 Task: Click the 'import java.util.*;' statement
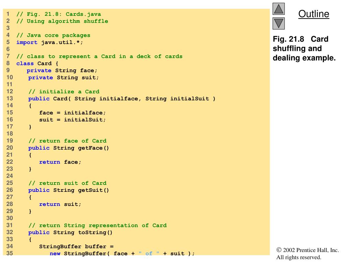pyautogui.click(x=49, y=42)
